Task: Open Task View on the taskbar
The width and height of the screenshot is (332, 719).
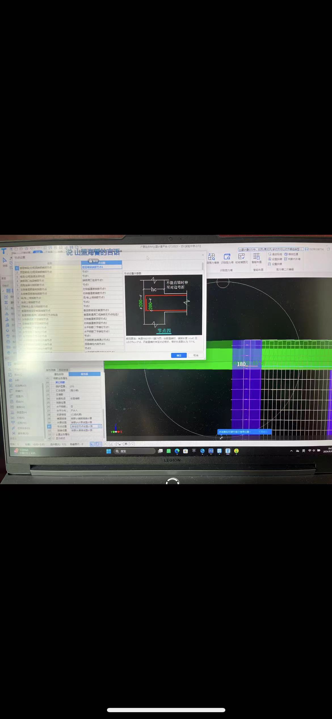Action: pos(160,451)
